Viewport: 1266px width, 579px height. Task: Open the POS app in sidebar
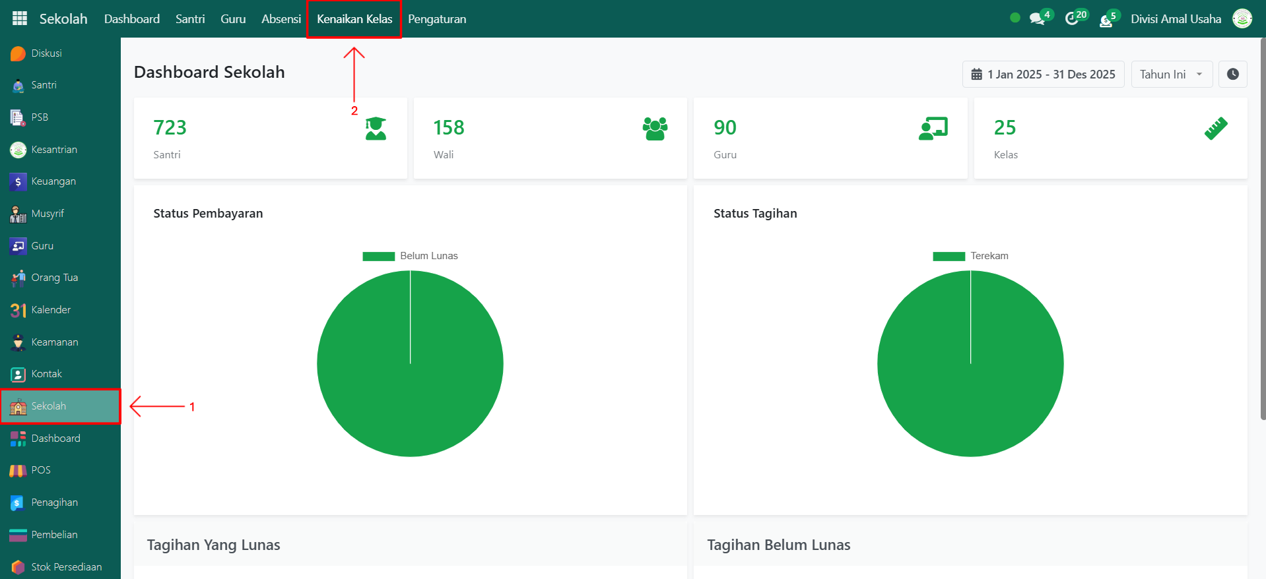[40, 470]
